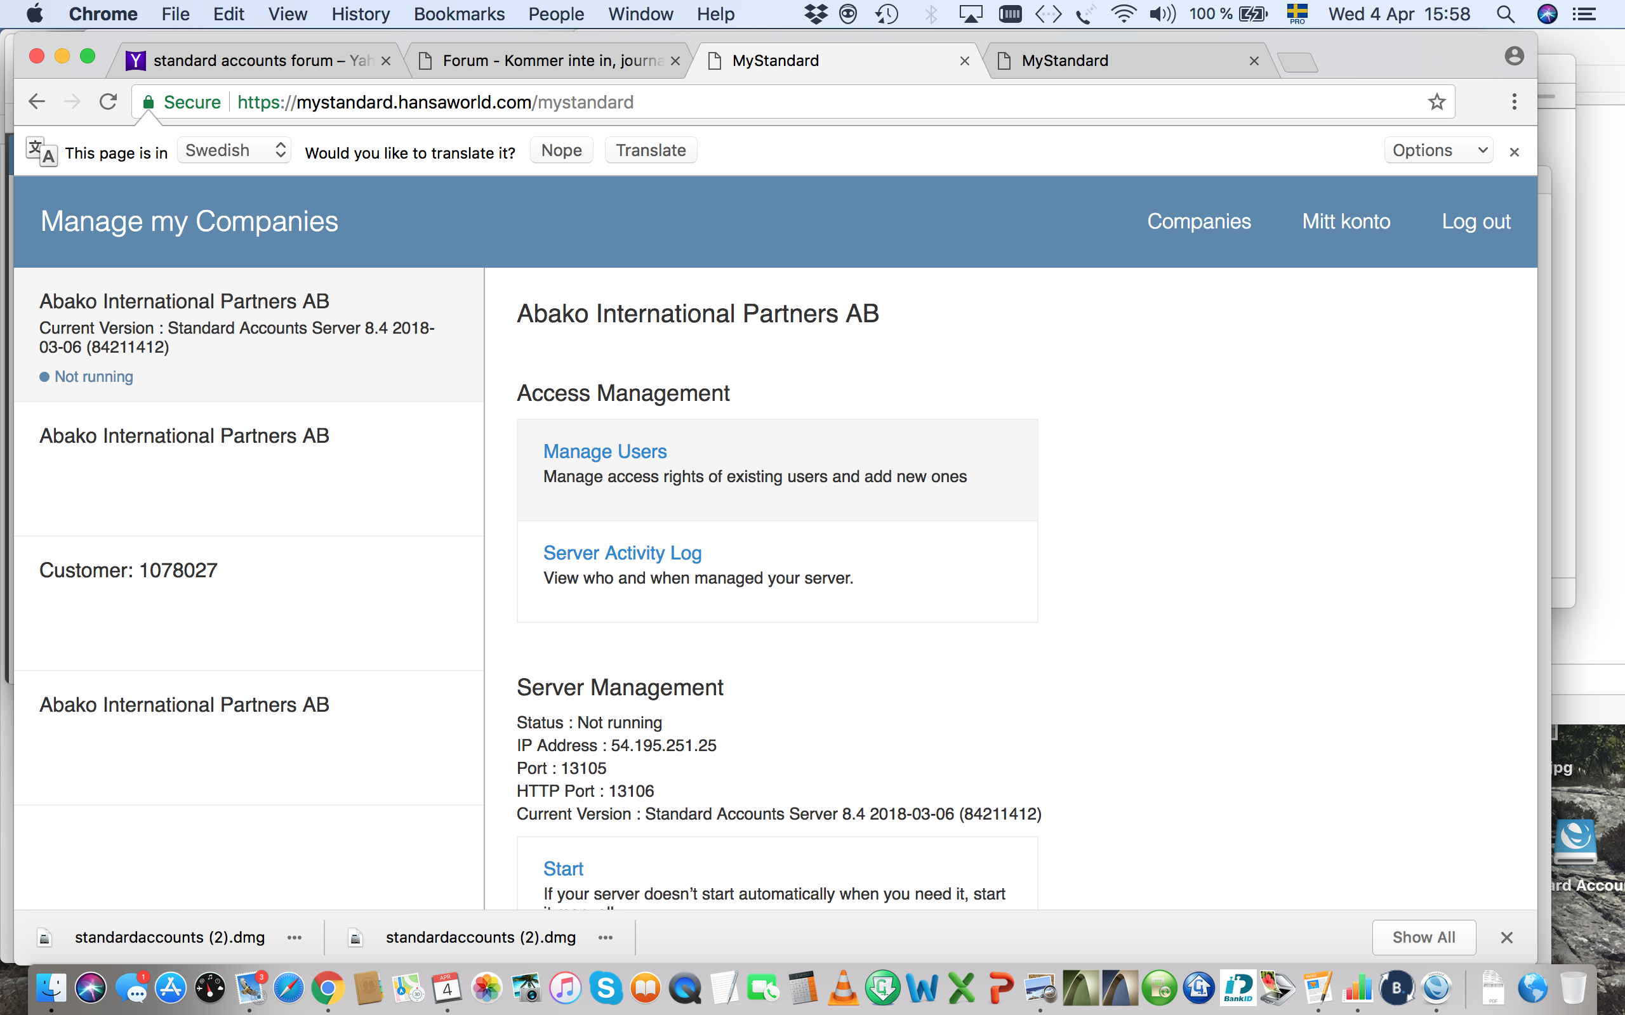Open Finder from the dock

tap(51, 988)
